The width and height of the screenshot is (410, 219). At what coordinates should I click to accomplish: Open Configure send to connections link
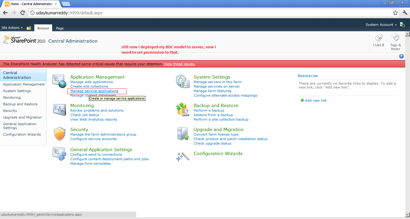point(96,154)
